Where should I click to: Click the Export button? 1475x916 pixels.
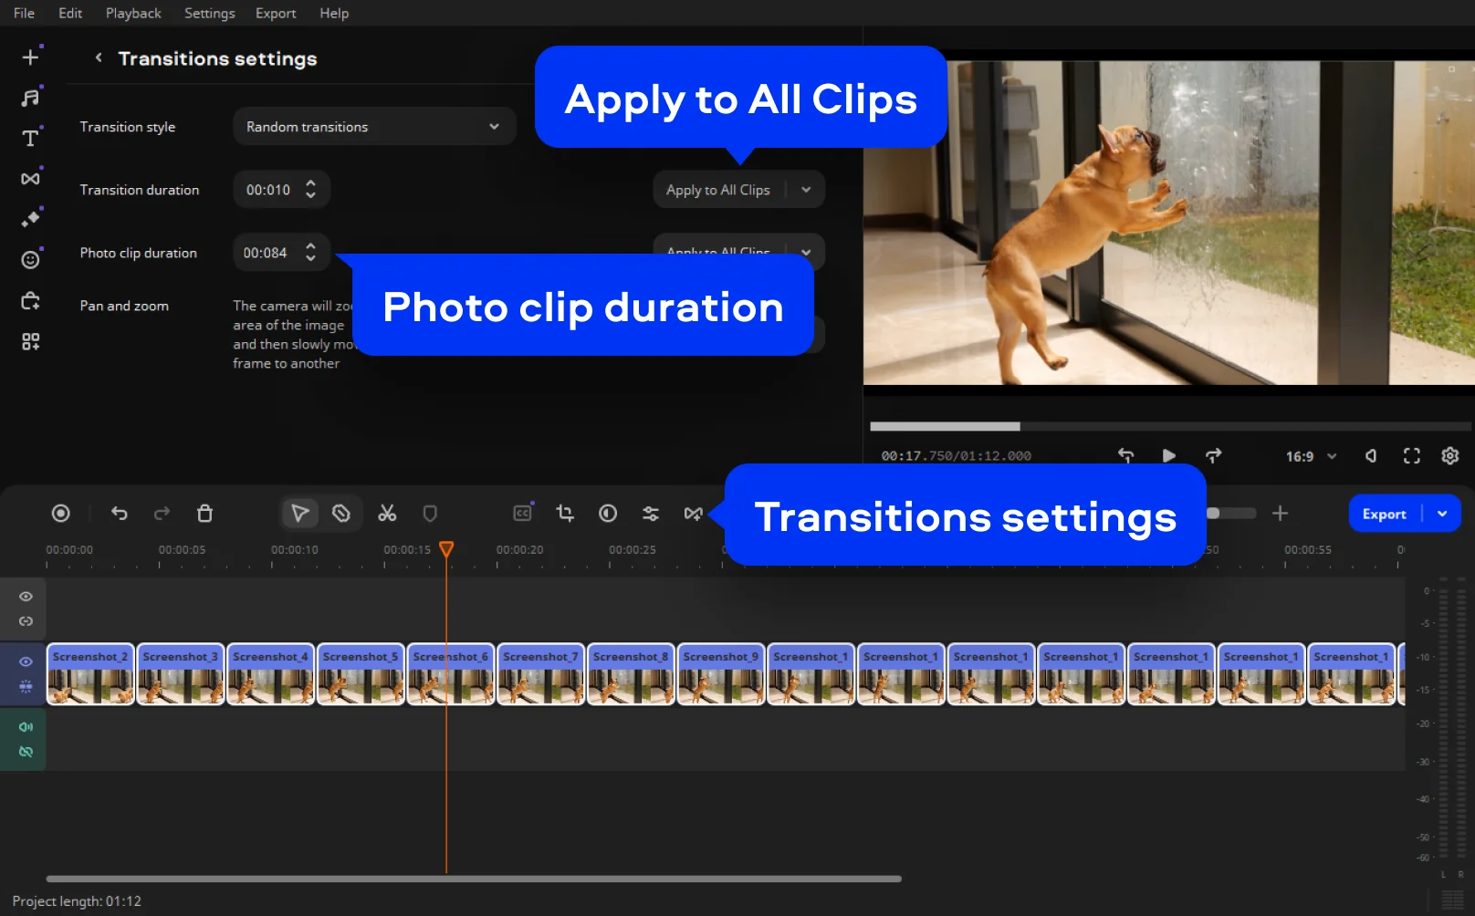(1384, 514)
